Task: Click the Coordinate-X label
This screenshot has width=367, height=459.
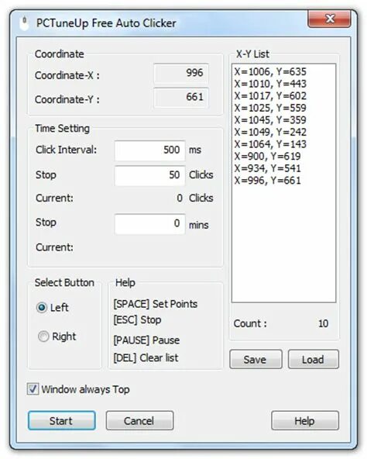Action: [x=67, y=75]
